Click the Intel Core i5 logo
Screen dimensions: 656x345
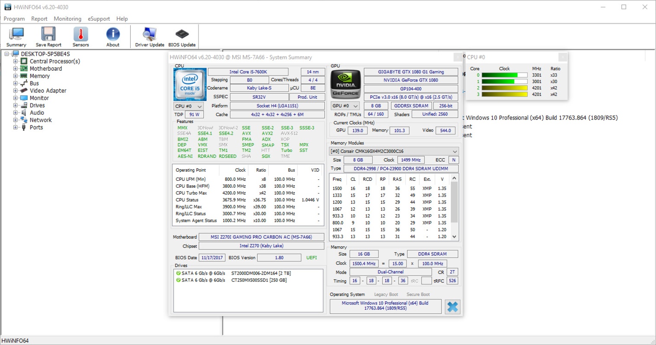tap(190, 85)
